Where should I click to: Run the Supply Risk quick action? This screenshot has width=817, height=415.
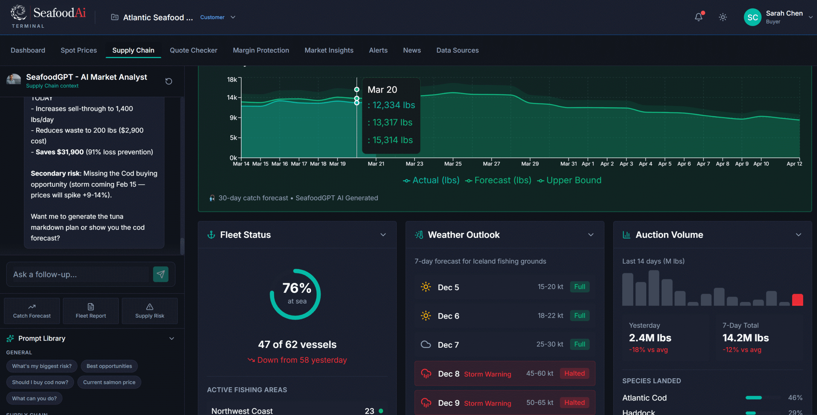(150, 311)
